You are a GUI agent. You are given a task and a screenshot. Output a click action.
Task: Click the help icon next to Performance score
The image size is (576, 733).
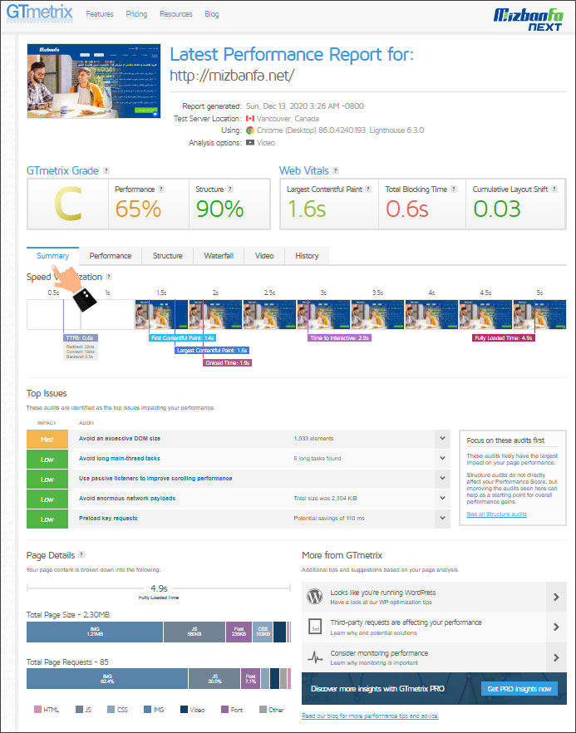[x=161, y=189]
